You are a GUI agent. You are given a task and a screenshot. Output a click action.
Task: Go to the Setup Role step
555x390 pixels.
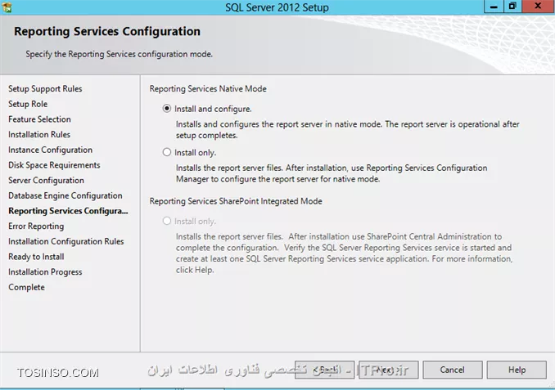click(x=28, y=104)
